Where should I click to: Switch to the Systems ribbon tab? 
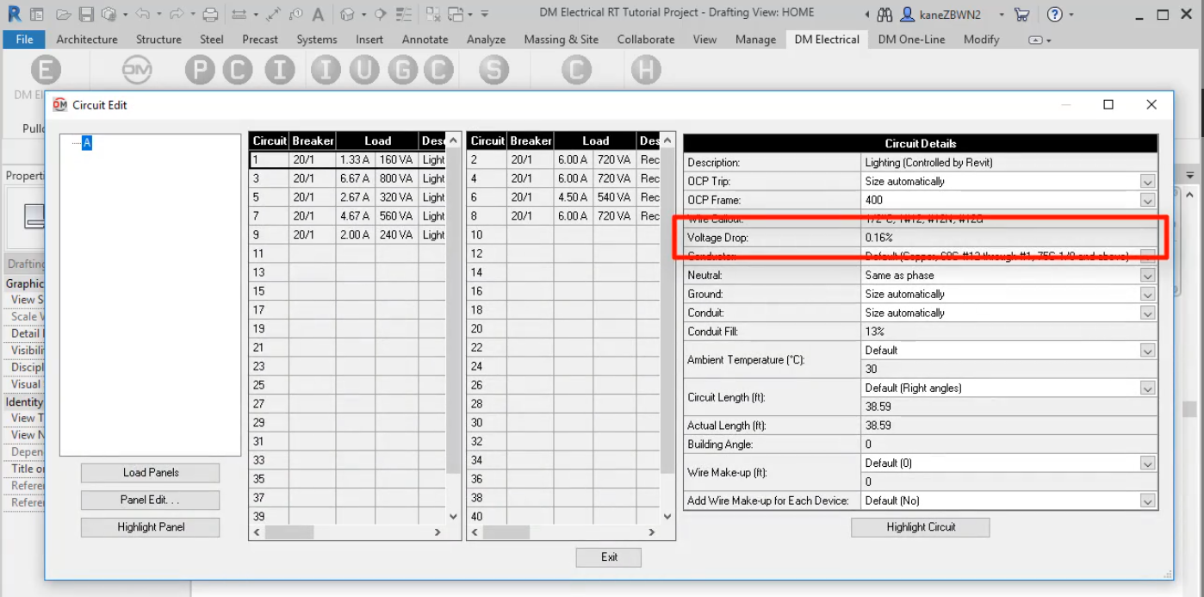pos(317,40)
